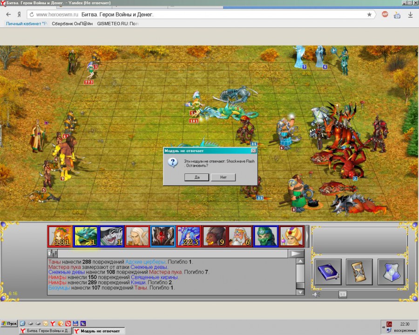Launch Yandex browser from quick launch
Screen dimensions: 419x335
(x=53, y=323)
